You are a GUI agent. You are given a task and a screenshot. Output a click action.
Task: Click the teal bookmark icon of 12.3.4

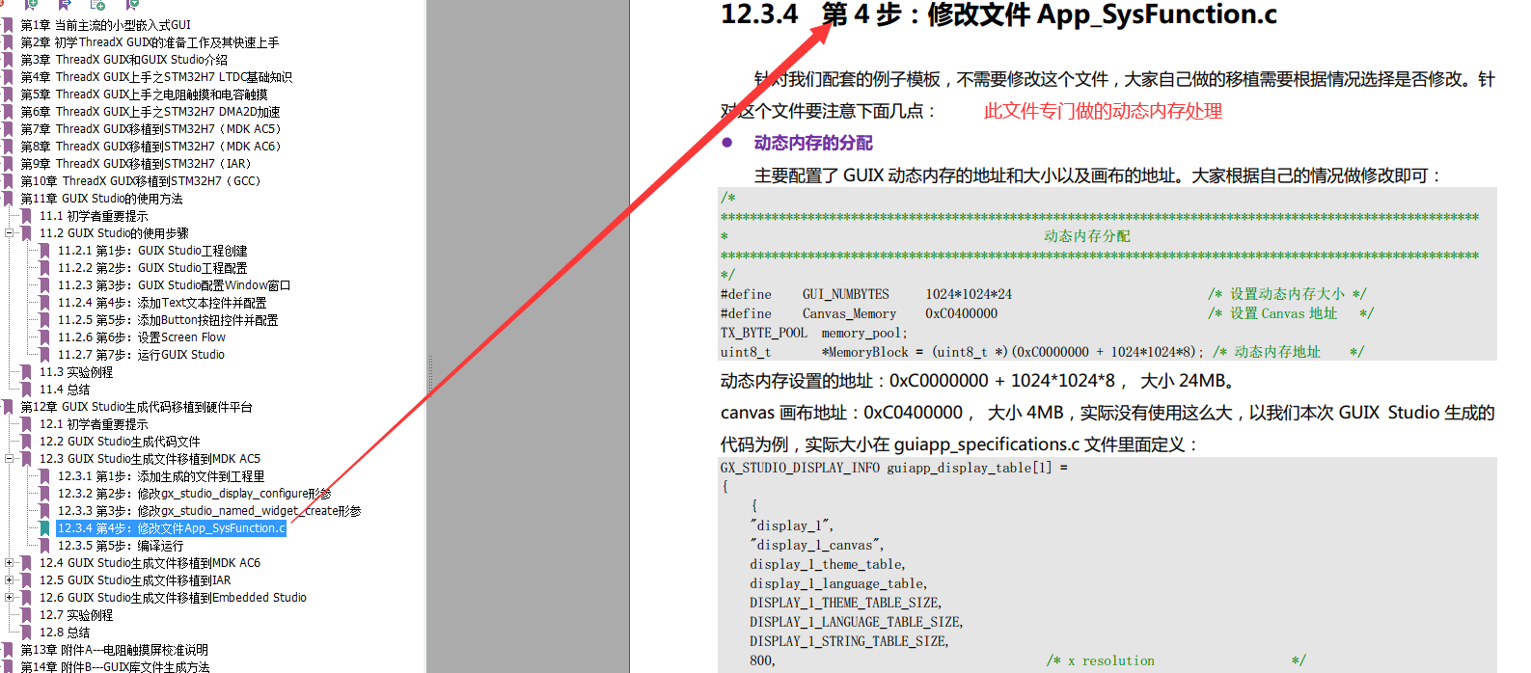(44, 528)
